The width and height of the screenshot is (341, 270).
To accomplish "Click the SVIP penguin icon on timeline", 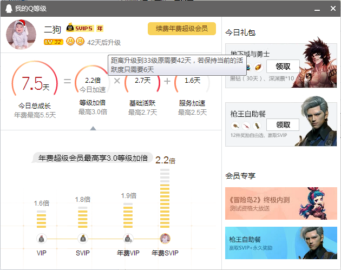I will coord(83,239).
